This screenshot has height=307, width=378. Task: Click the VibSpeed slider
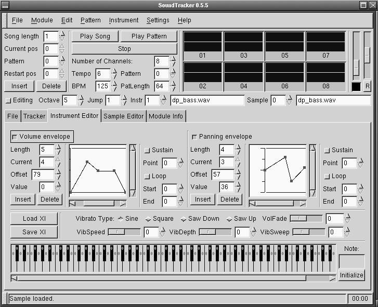pos(125,232)
